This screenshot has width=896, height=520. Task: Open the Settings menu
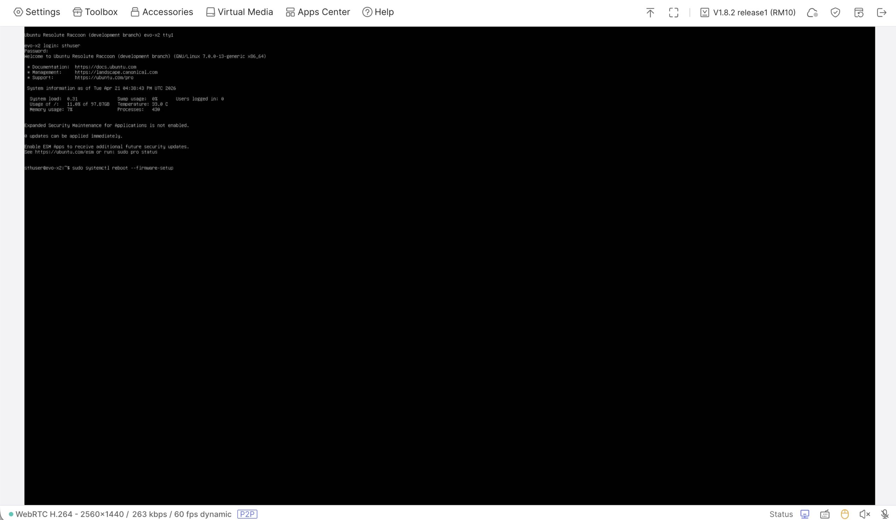tap(37, 12)
